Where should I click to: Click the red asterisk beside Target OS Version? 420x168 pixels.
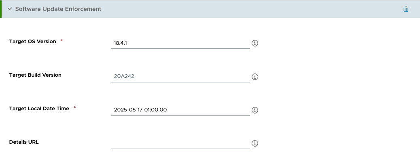[62, 41]
